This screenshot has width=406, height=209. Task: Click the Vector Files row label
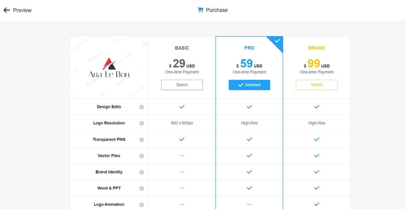coord(109,156)
